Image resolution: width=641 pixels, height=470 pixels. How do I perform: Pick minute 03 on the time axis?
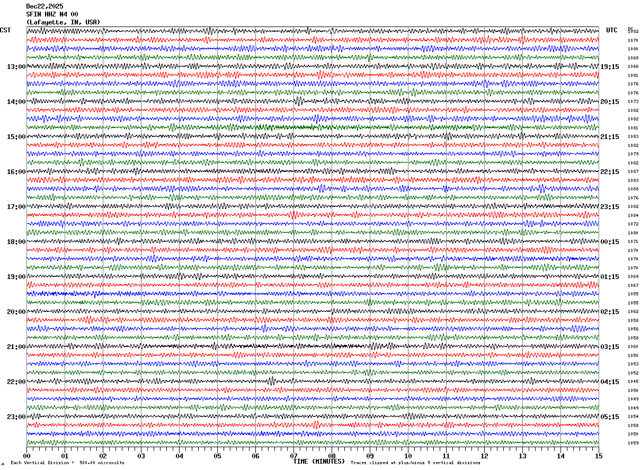pos(141,456)
